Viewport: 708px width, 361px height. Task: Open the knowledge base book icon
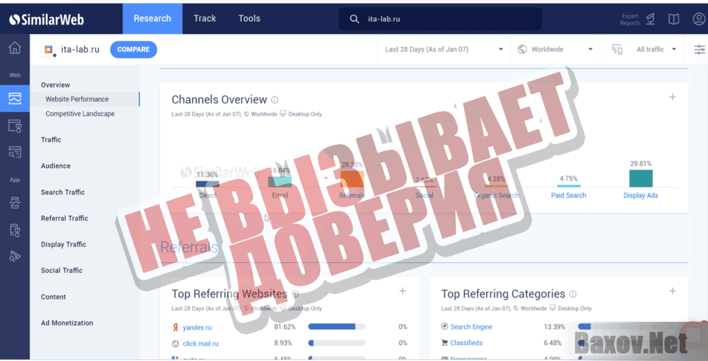(673, 19)
